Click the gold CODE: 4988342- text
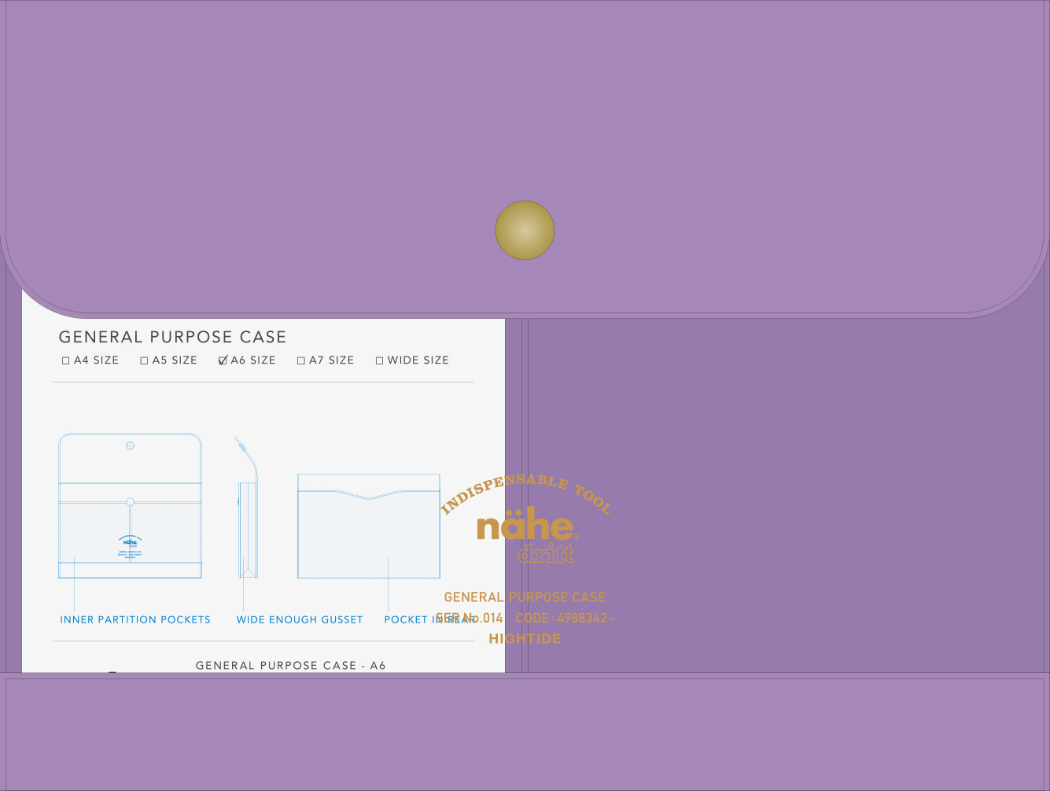 (564, 618)
